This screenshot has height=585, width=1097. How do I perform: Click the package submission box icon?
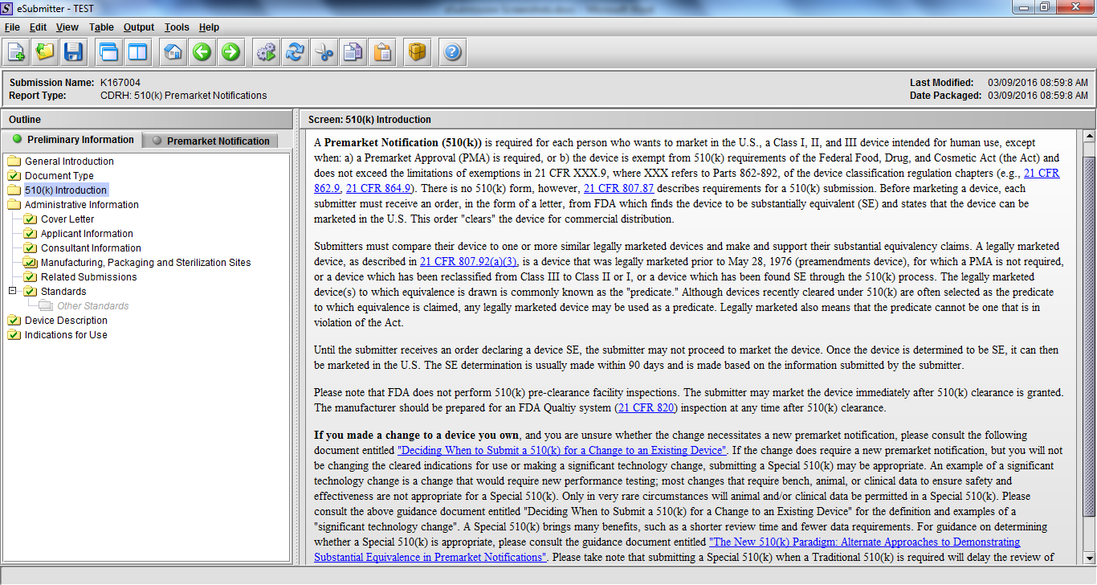pos(417,53)
